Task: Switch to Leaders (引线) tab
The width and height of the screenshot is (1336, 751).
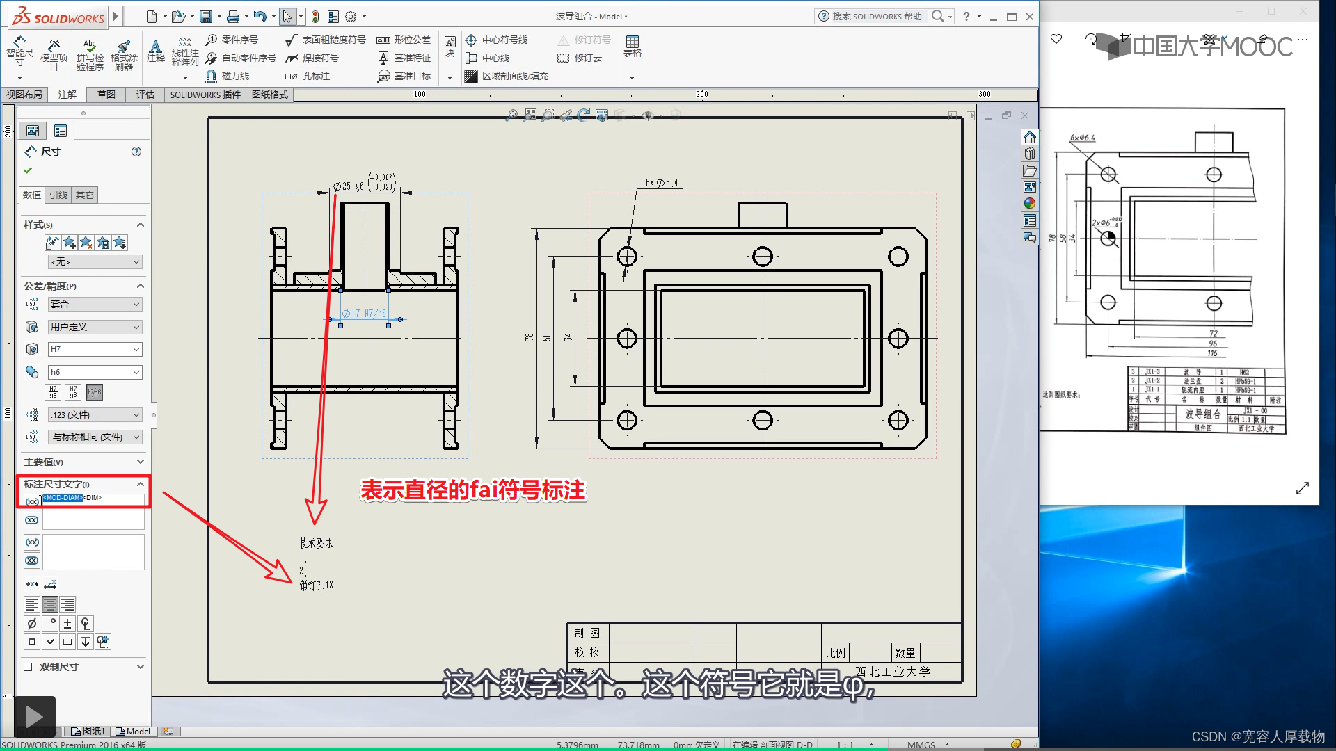Action: click(58, 195)
